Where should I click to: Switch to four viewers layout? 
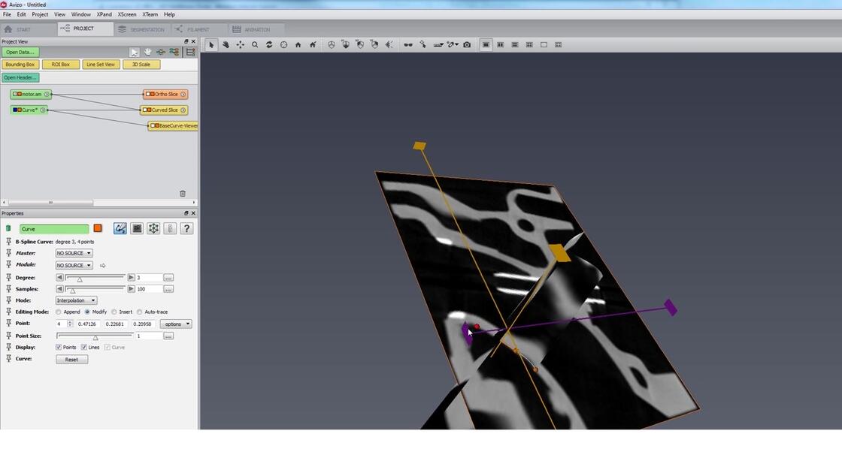point(529,45)
